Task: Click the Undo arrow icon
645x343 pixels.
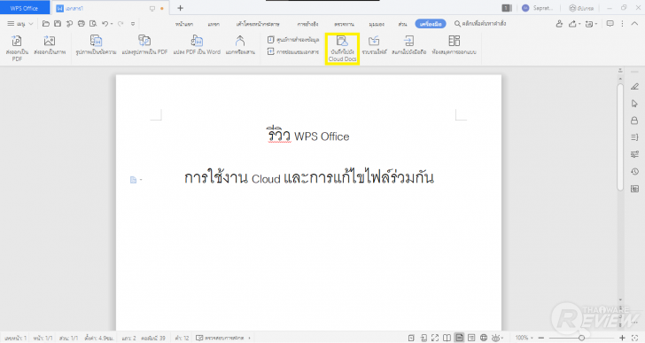Action: 105,24
